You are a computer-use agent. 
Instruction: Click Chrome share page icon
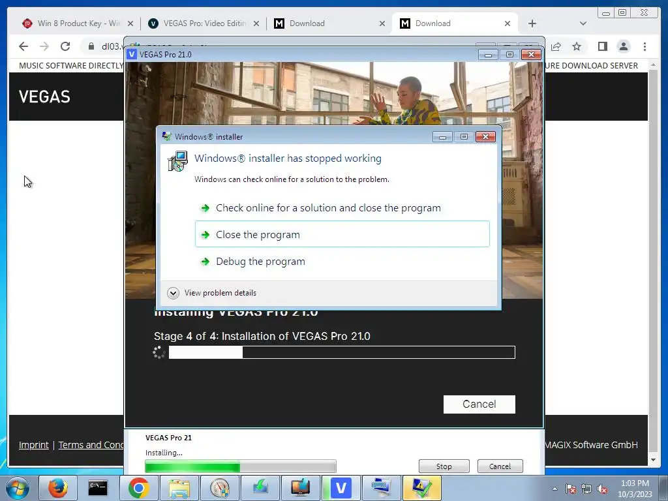pos(556,46)
